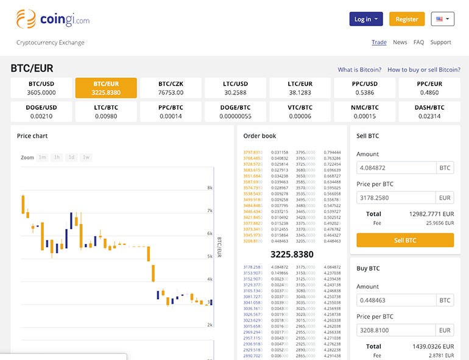Open 'What is Bitcoin?' link
The width and height of the screenshot is (469, 360).
click(x=359, y=69)
